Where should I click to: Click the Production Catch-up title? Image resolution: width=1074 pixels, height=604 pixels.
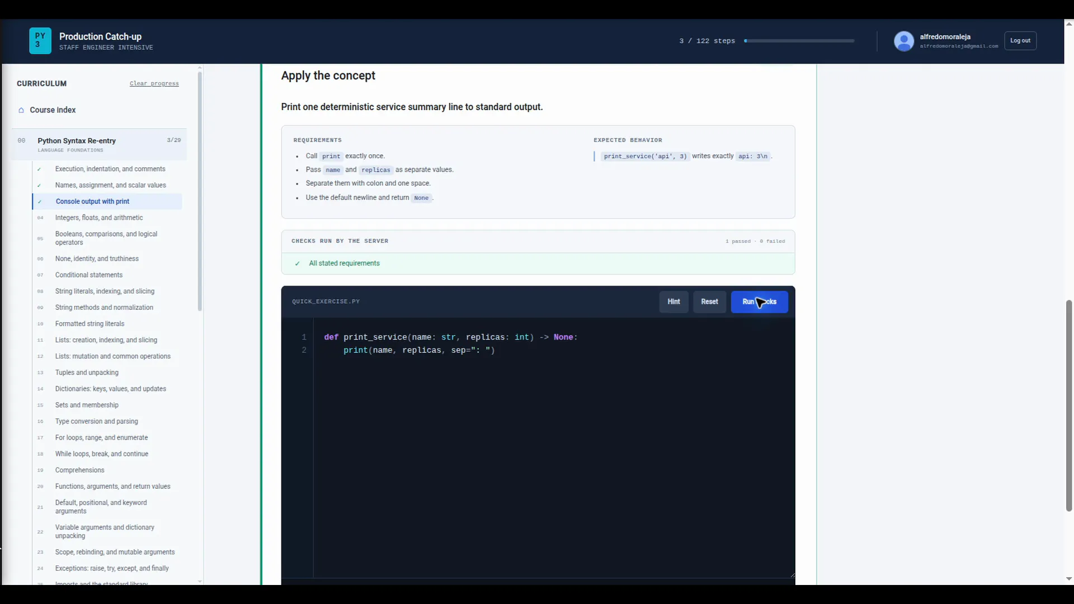[x=100, y=36]
